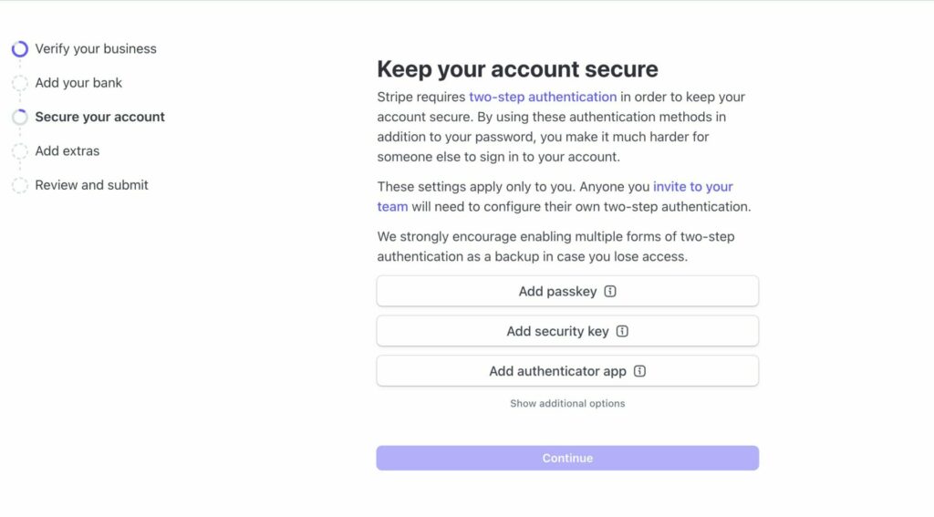Click the info icon beside Add authenticator app
Viewport: 934px width, 517px height.
tap(640, 371)
